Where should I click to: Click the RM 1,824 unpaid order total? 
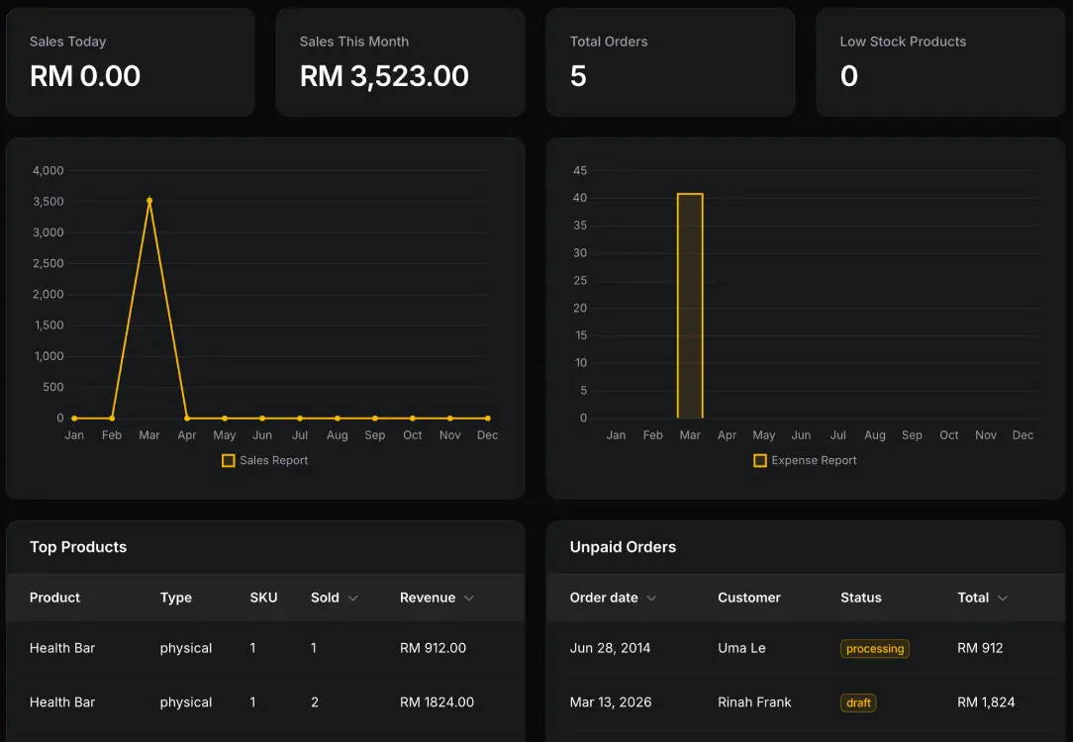click(986, 702)
